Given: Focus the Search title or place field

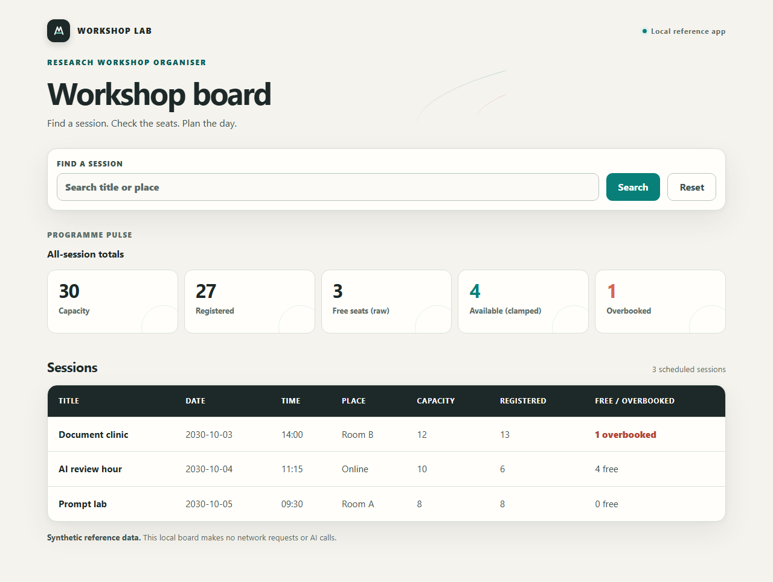Looking at the screenshot, I should tap(328, 187).
